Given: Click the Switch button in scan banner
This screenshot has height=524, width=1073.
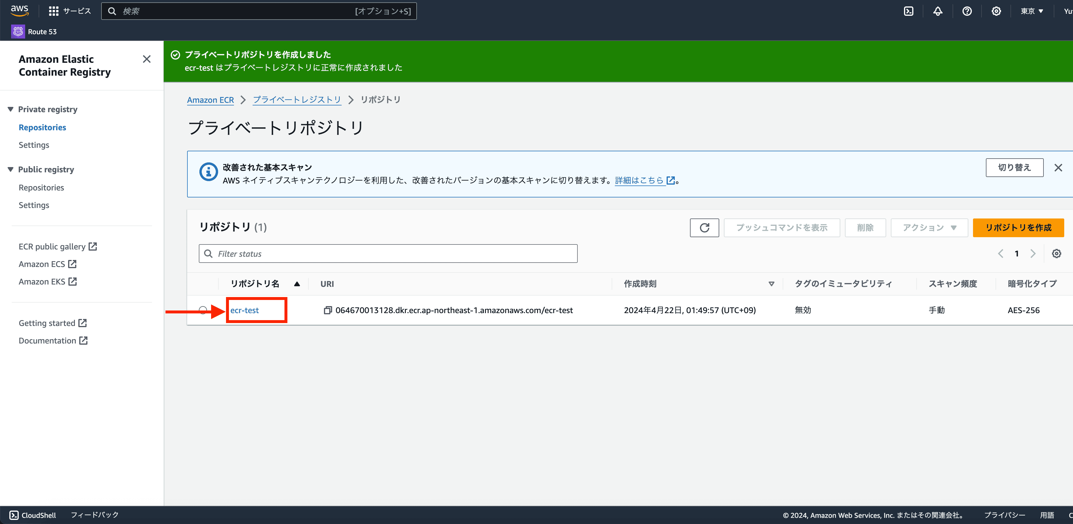Looking at the screenshot, I should (x=1014, y=167).
